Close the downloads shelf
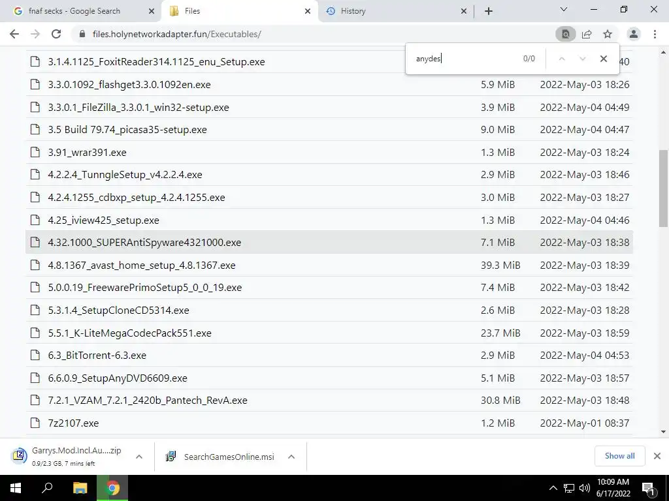669x501 pixels. pos(657,456)
